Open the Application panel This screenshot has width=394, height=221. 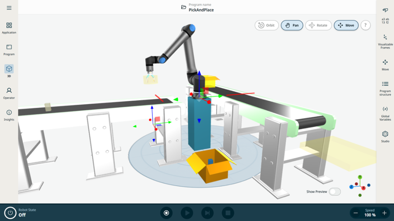coord(9,28)
